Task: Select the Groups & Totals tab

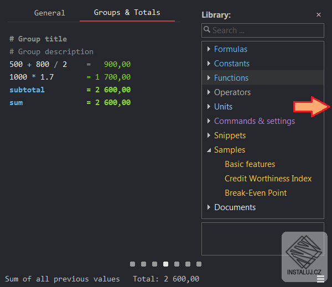Action: click(127, 12)
